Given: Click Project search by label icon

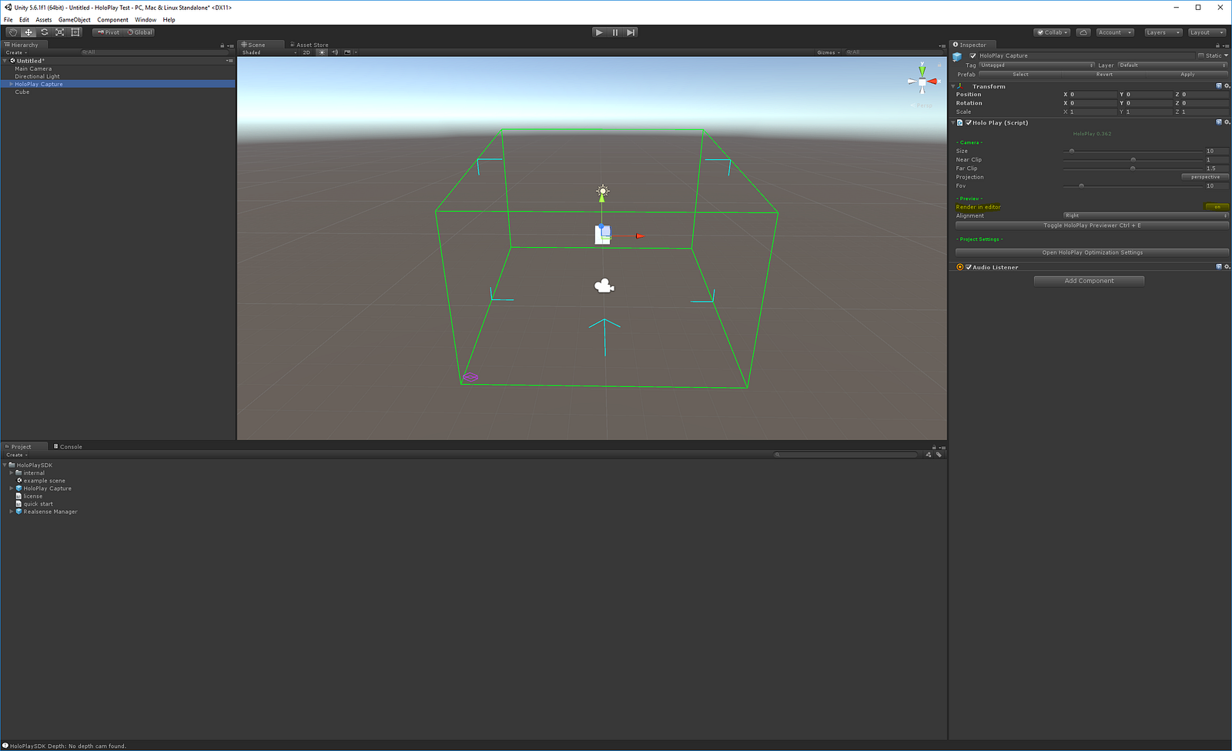Looking at the screenshot, I should pyautogui.click(x=939, y=455).
